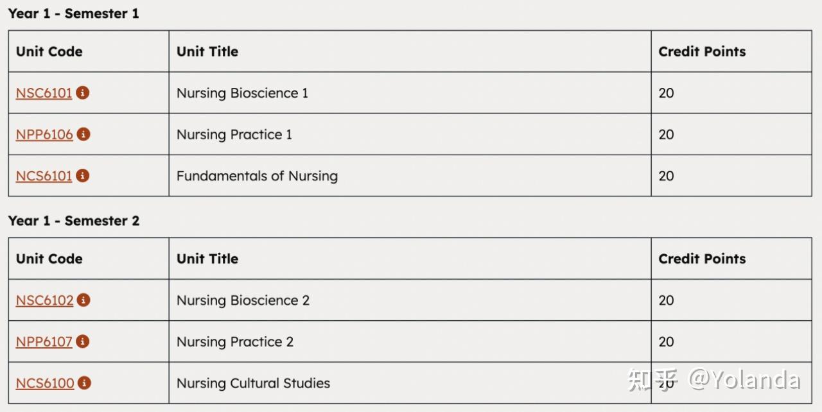This screenshot has height=412, width=822.
Task: Click the Credit Points header in Semester 1
Action: click(702, 51)
